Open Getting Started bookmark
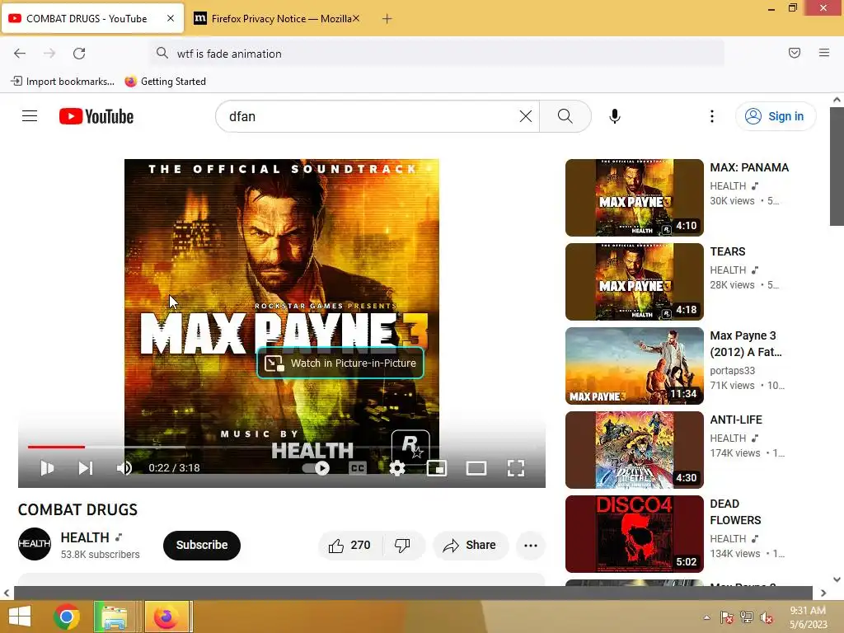844x633 pixels. pyautogui.click(x=165, y=82)
